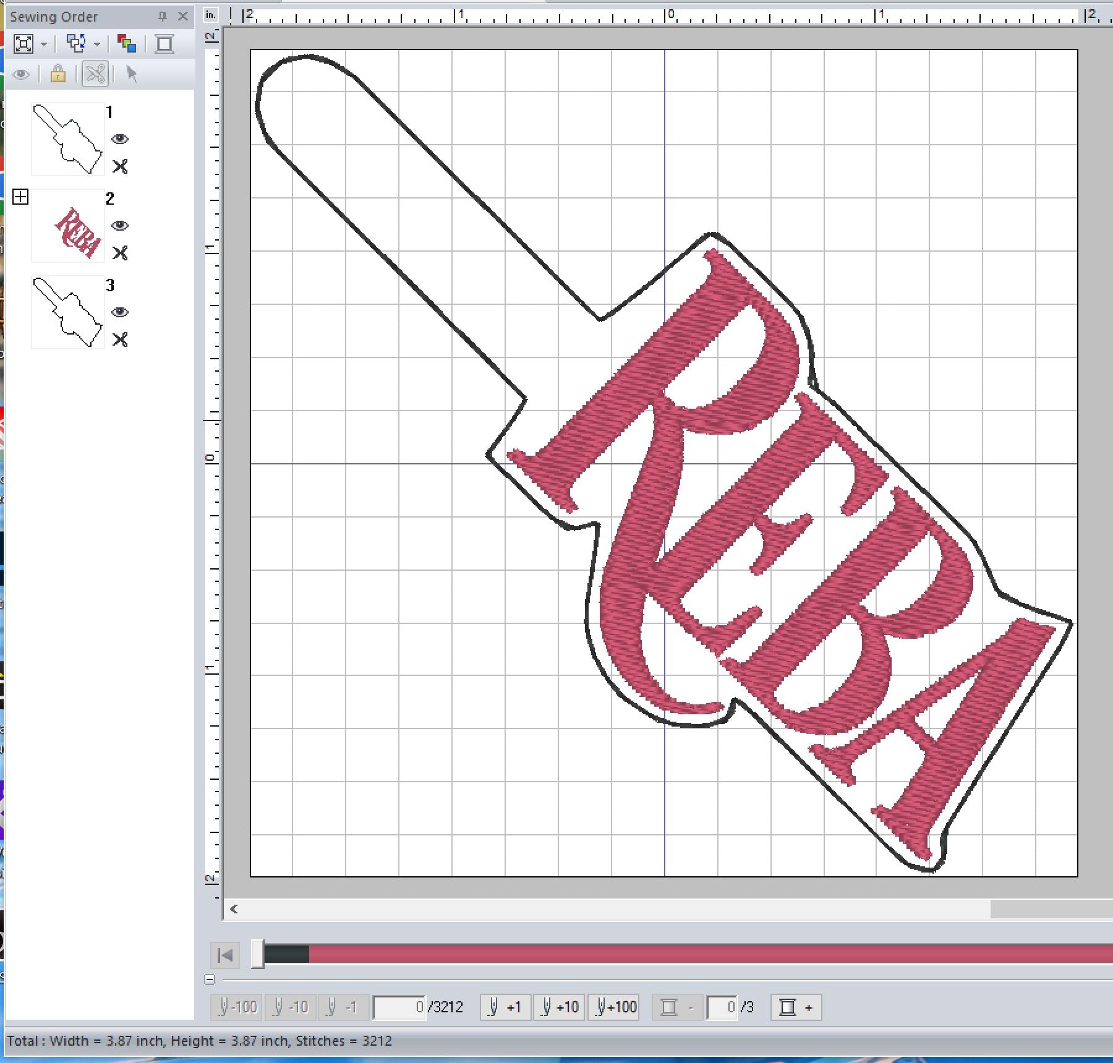Toggle visibility of the REBA text item

pyautogui.click(x=120, y=226)
